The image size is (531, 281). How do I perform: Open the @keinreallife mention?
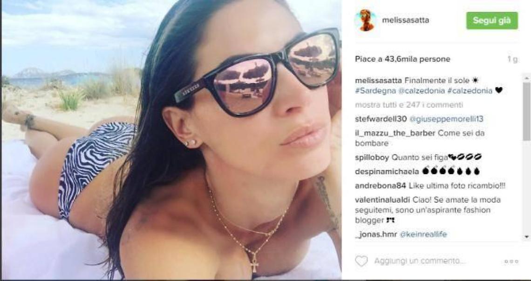(x=423, y=234)
